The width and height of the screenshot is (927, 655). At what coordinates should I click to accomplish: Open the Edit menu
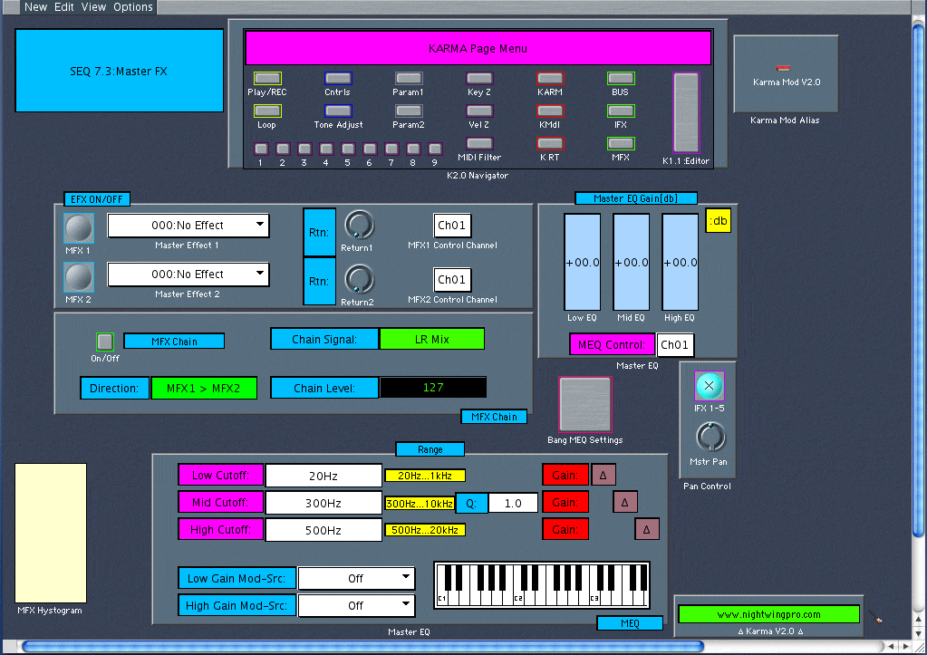pyautogui.click(x=64, y=7)
